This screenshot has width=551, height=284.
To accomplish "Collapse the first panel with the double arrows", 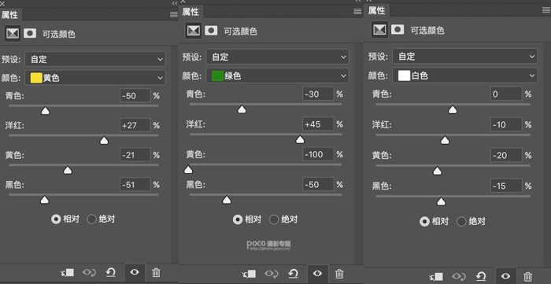I will (x=175, y=3).
